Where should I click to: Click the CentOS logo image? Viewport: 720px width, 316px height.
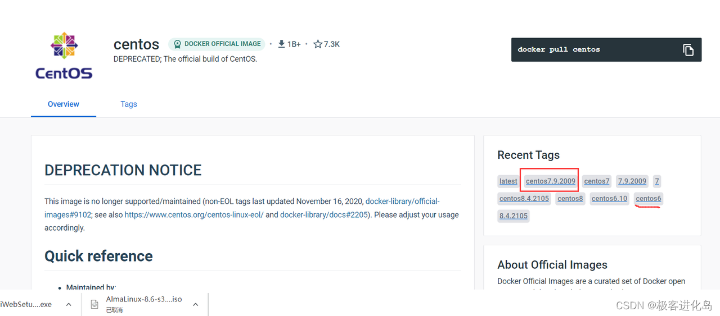pos(64,56)
